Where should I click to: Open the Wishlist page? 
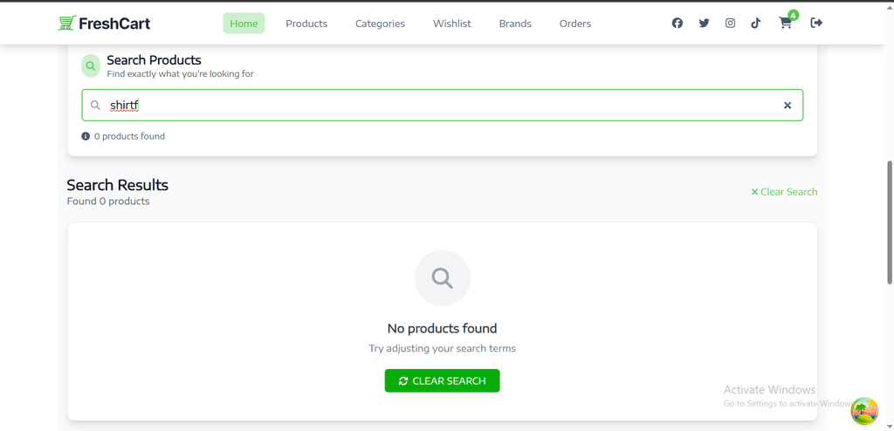click(x=451, y=24)
